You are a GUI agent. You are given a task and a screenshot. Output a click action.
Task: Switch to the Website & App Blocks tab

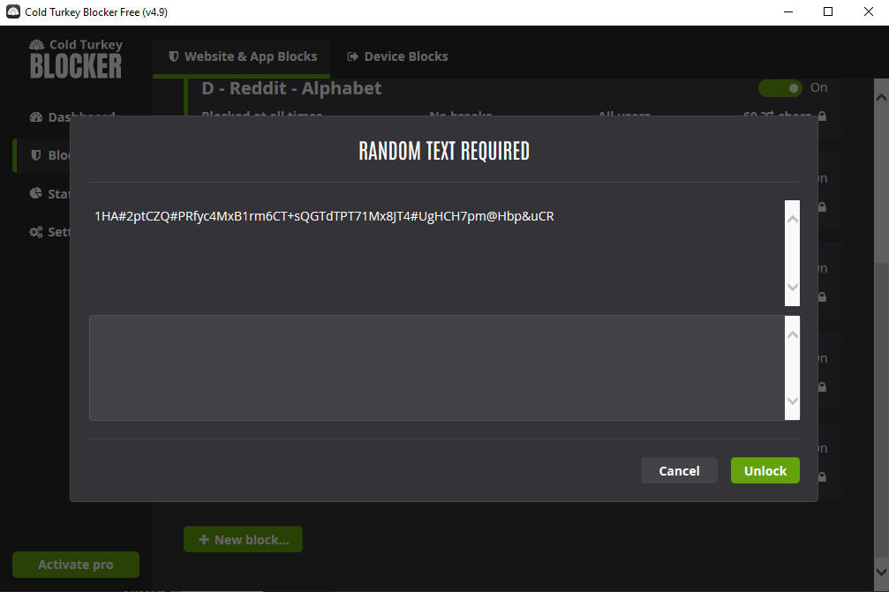point(242,56)
